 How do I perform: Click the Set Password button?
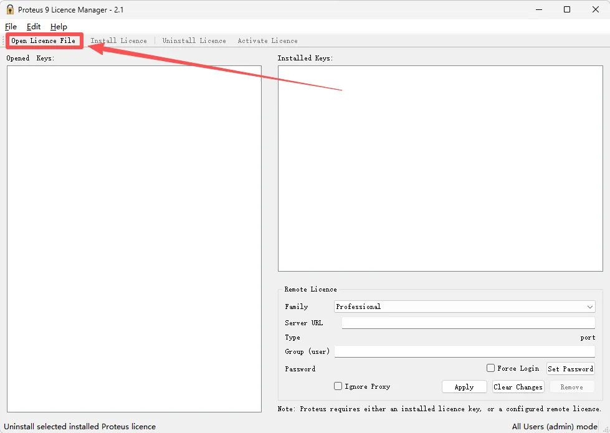570,368
